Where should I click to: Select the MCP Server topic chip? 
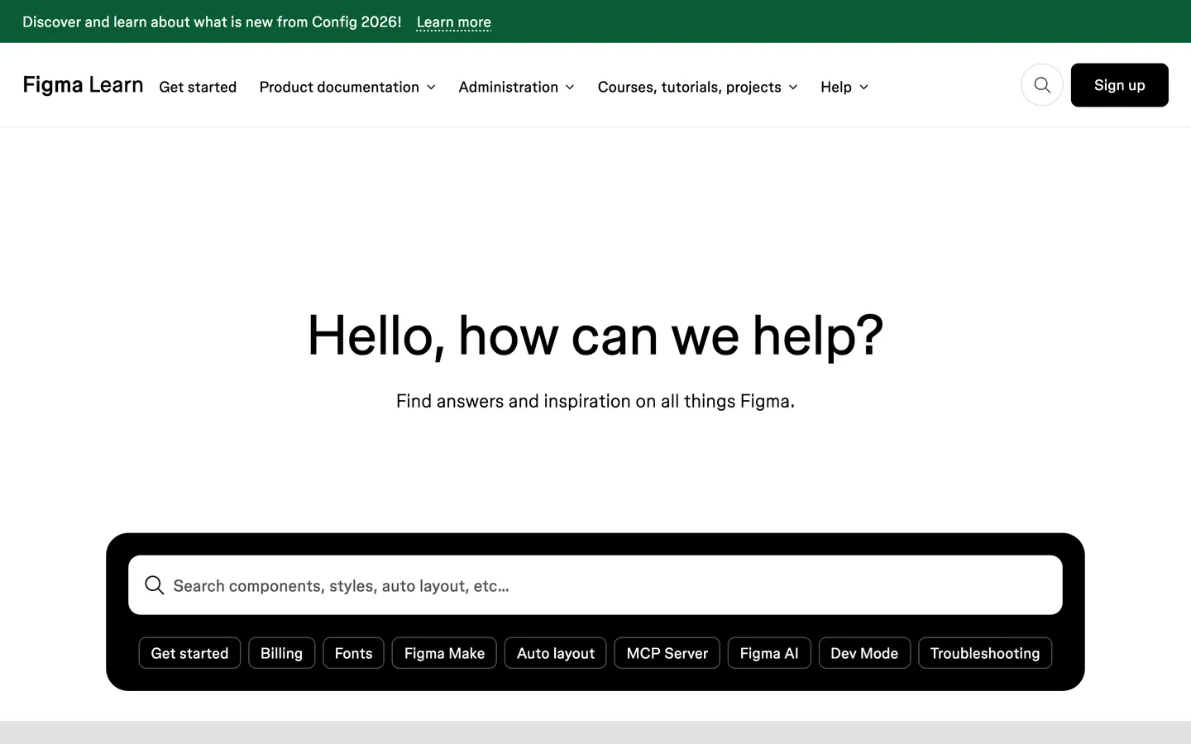(x=667, y=653)
